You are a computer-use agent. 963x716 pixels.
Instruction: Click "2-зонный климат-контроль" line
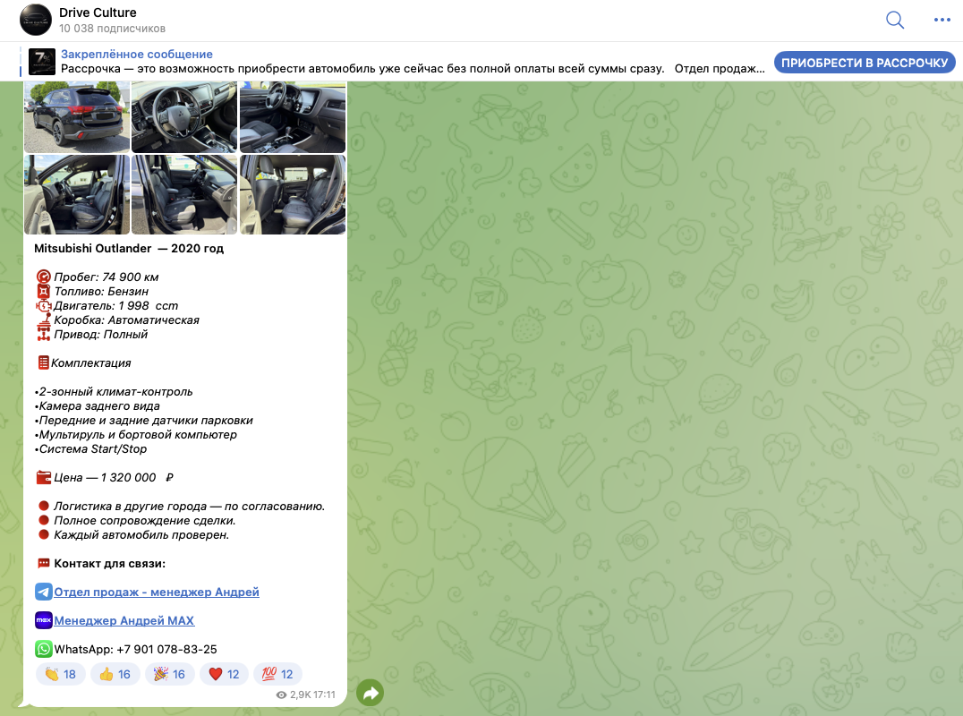click(x=114, y=392)
